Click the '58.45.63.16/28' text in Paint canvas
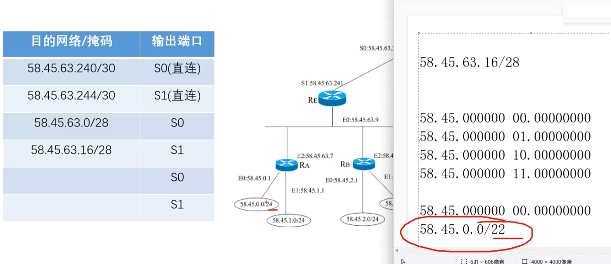 (x=469, y=63)
